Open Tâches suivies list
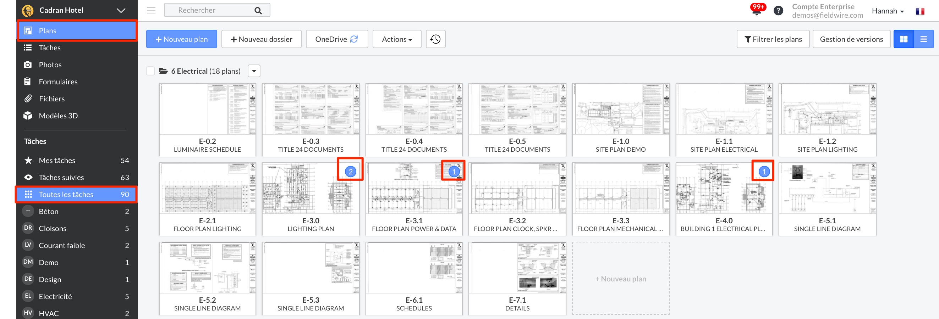Image resolution: width=939 pixels, height=319 pixels. click(x=77, y=177)
